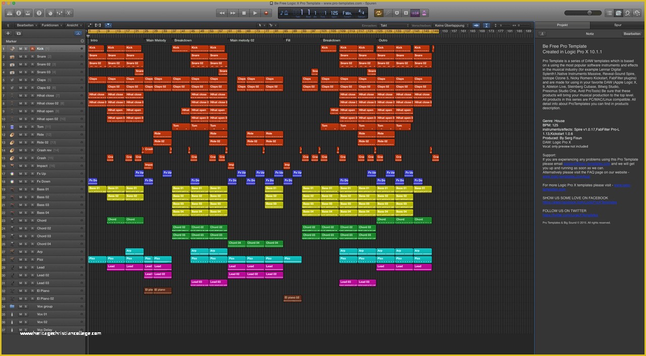The width and height of the screenshot is (646, 356).
Task: Adjust the master volume slider
Action: coord(583,13)
